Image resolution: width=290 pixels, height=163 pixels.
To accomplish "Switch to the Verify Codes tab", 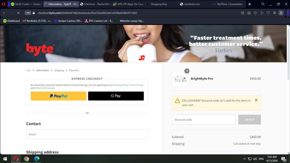I will point(26,4).
